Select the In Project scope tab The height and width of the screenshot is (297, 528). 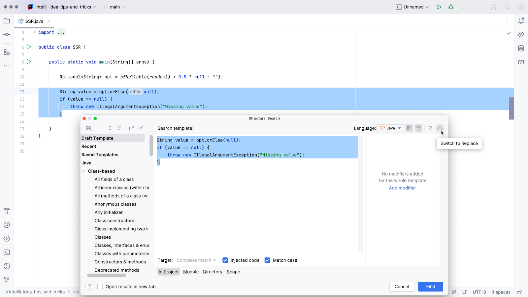[169, 272]
